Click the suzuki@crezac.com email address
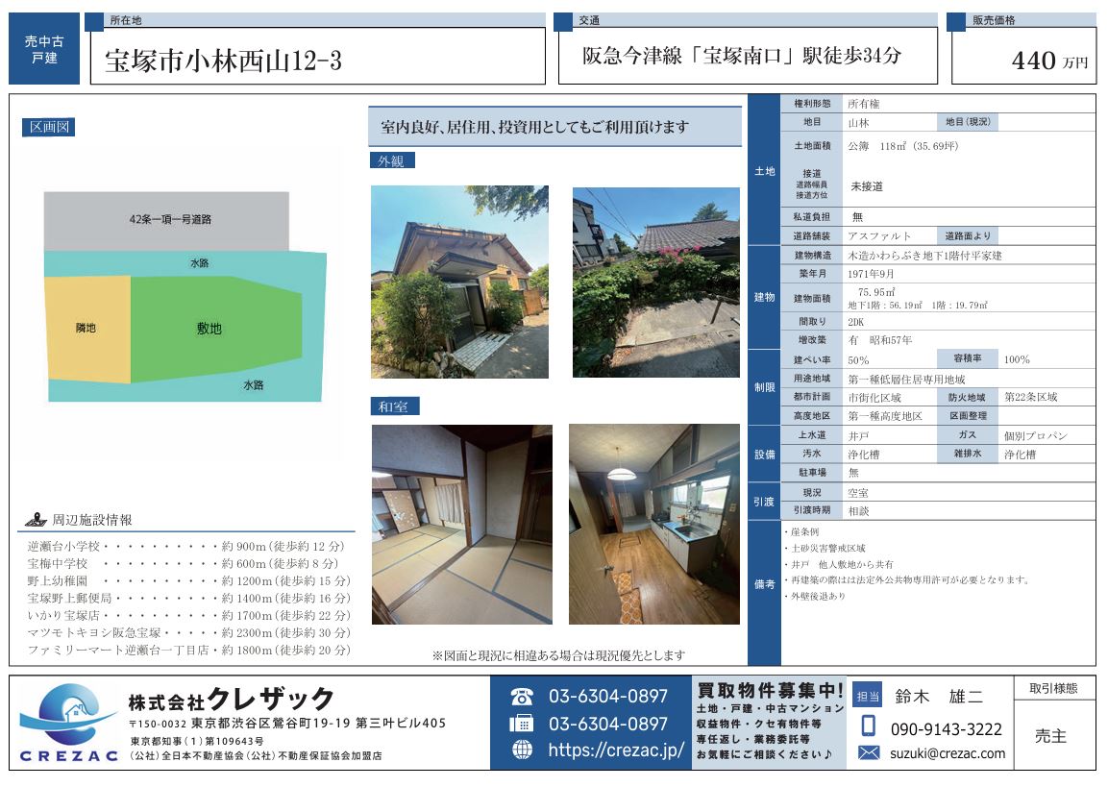This screenshot has height=787, width=1108. [948, 753]
